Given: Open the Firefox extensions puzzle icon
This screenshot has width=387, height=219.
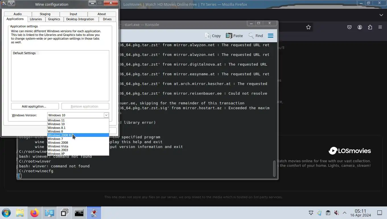Looking at the screenshot, I should click(370, 27).
